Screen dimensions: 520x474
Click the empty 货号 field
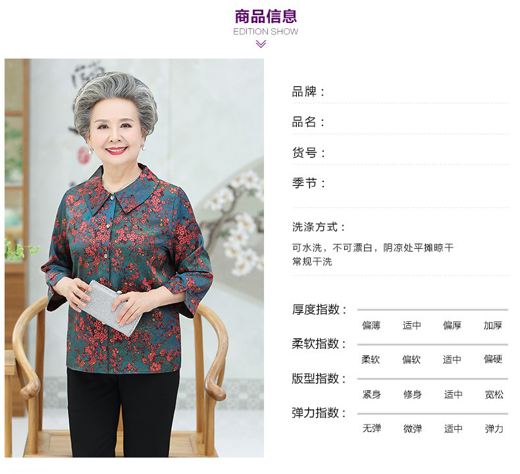tap(418, 153)
